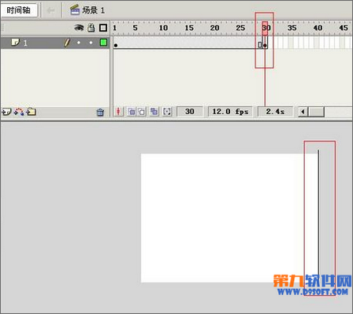Click the 12.0 fps frame rate field

pyautogui.click(x=230, y=112)
